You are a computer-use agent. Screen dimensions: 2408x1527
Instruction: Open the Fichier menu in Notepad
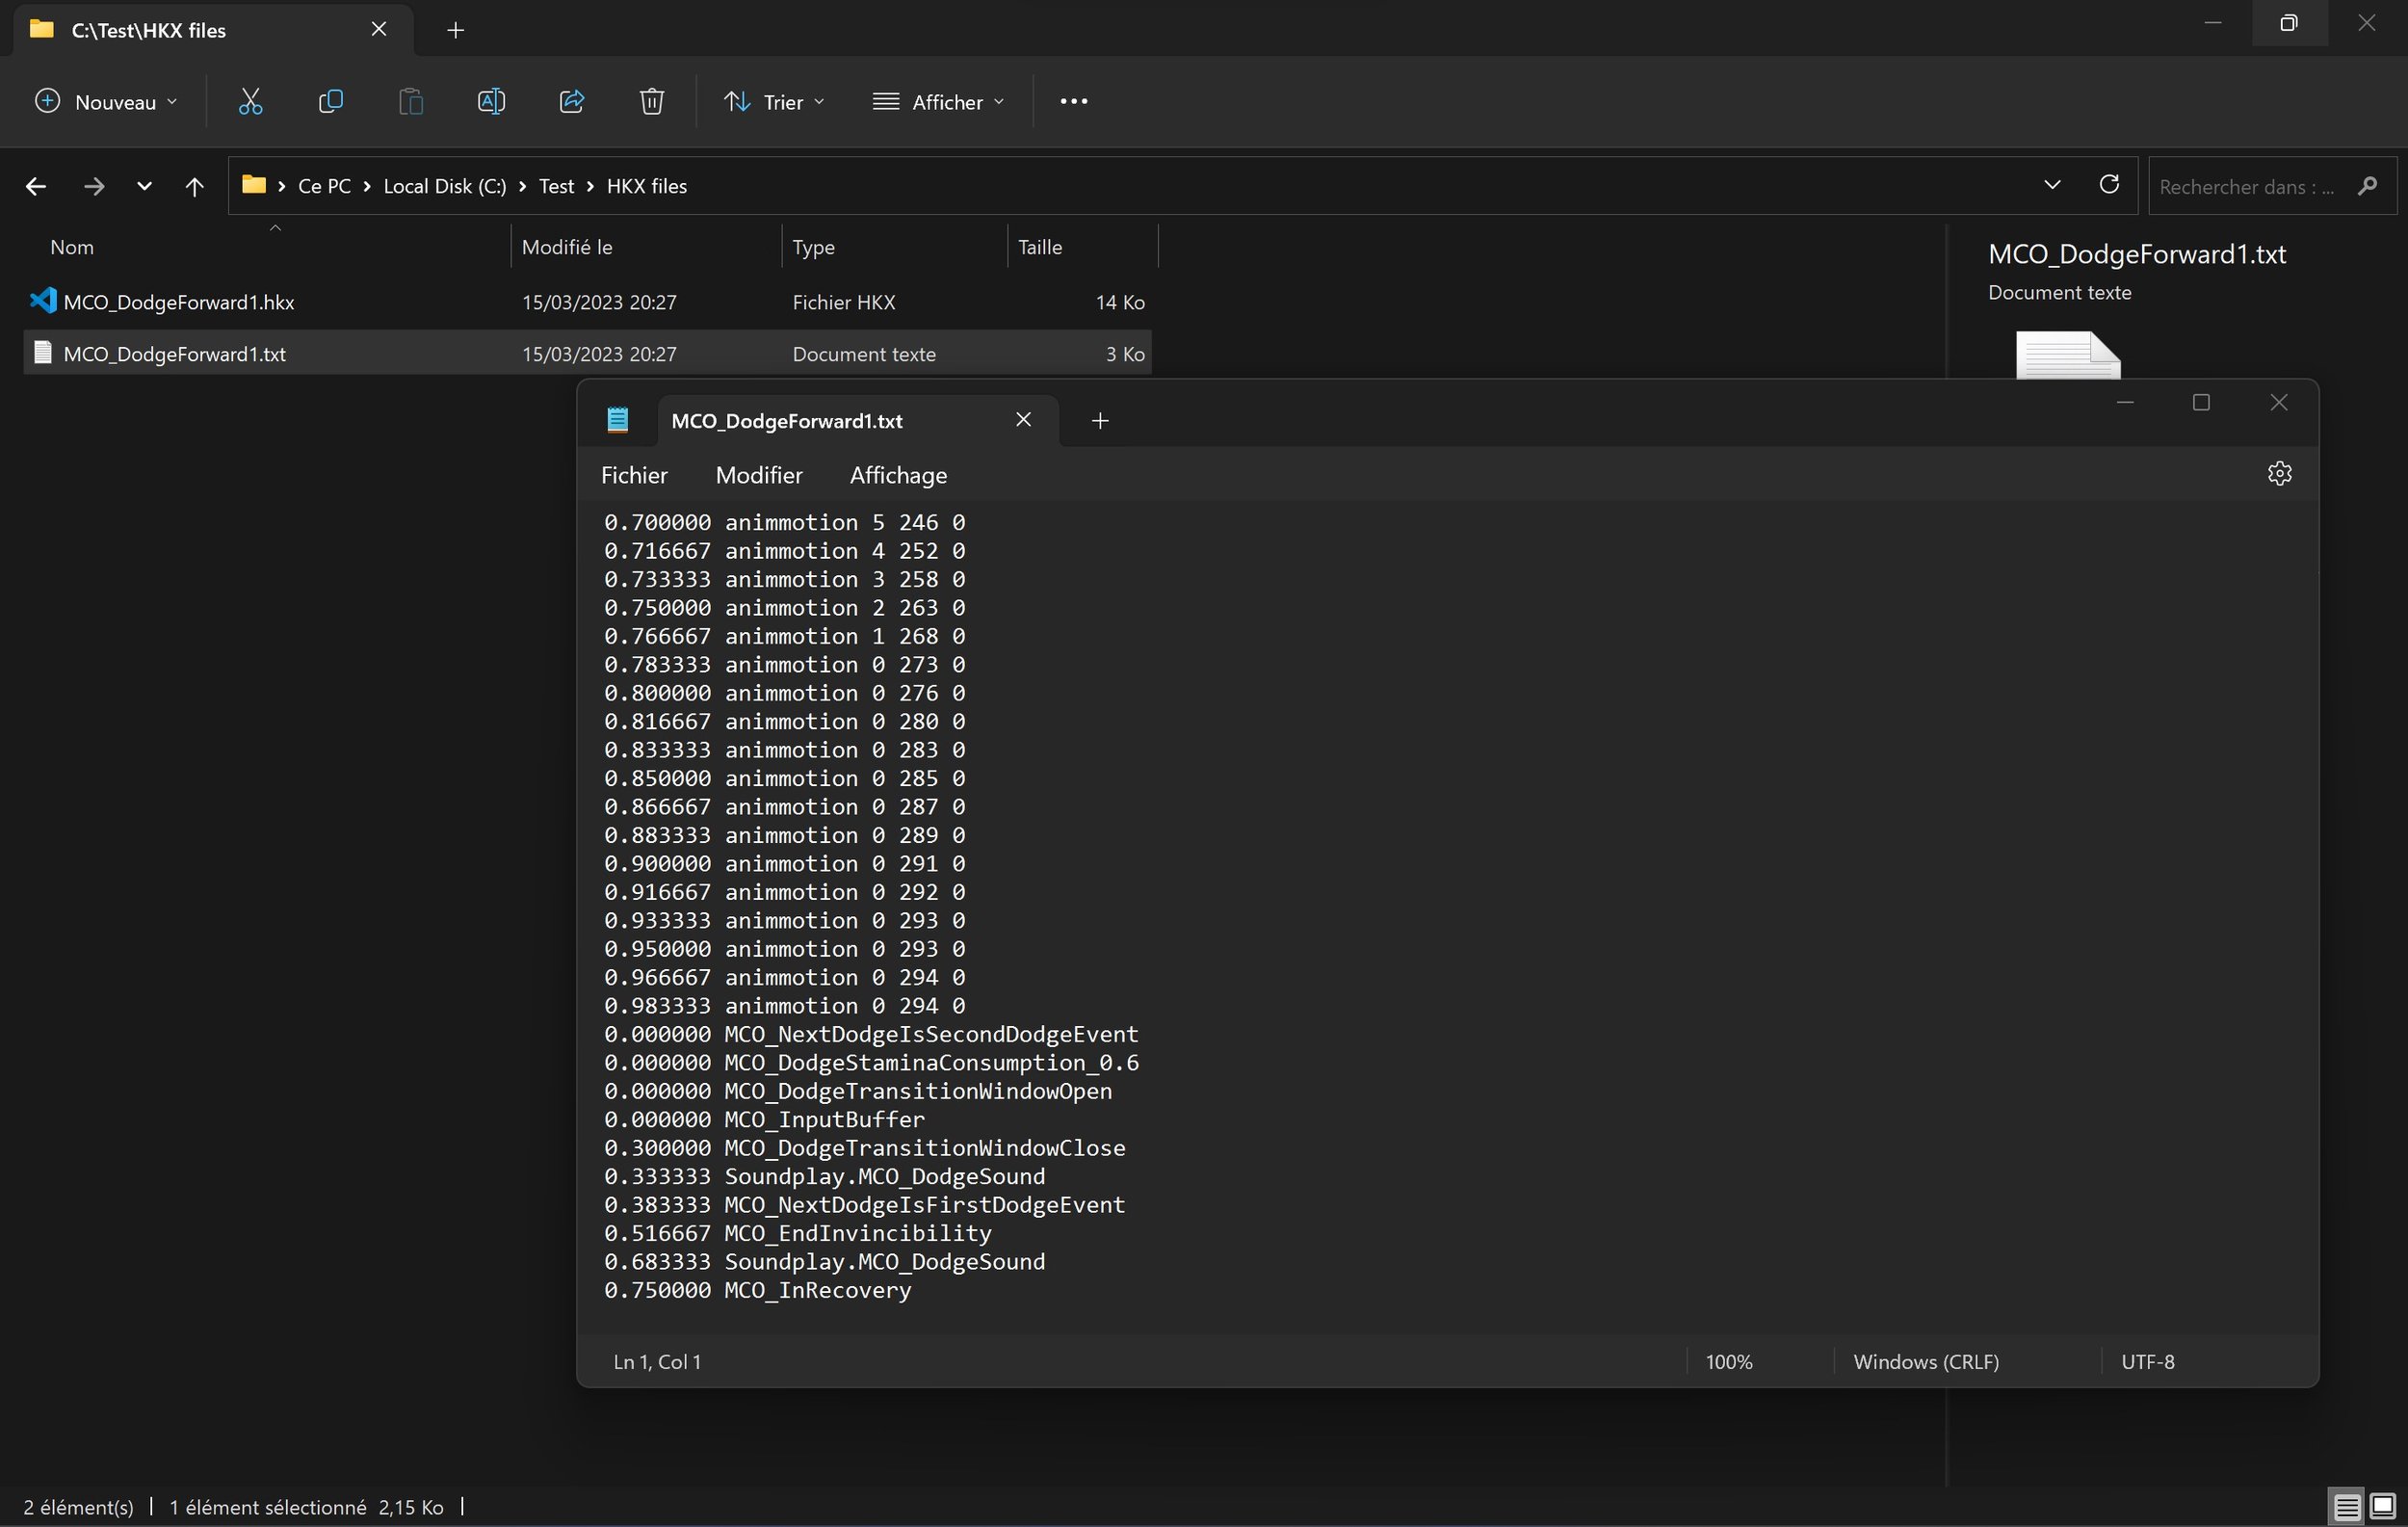(x=633, y=475)
